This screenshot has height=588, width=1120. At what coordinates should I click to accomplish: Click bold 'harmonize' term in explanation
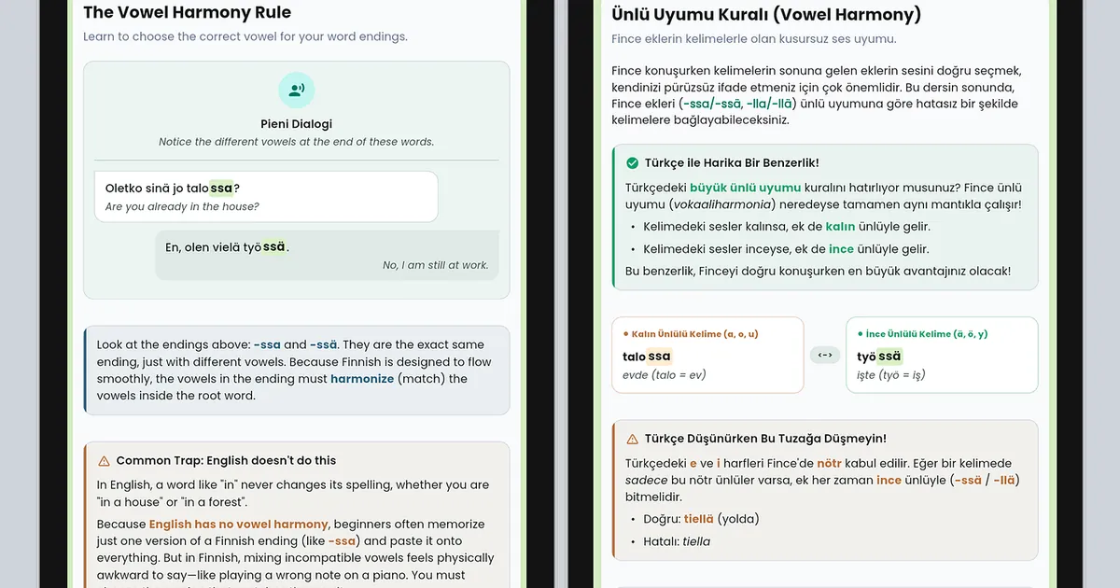[362, 379]
